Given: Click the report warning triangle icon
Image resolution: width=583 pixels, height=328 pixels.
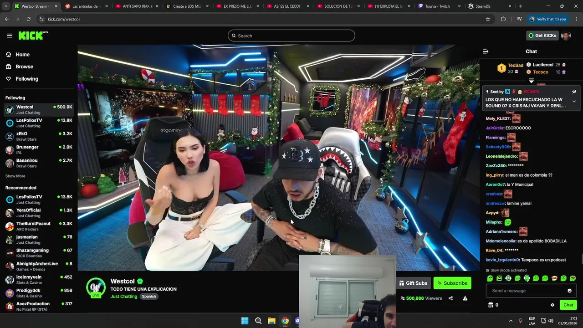Looking at the screenshot, I should click(x=465, y=298).
